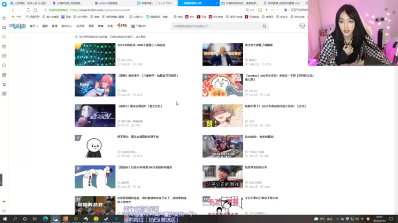Open video title 2021年的总结 1000个星星小人

click(x=141, y=45)
